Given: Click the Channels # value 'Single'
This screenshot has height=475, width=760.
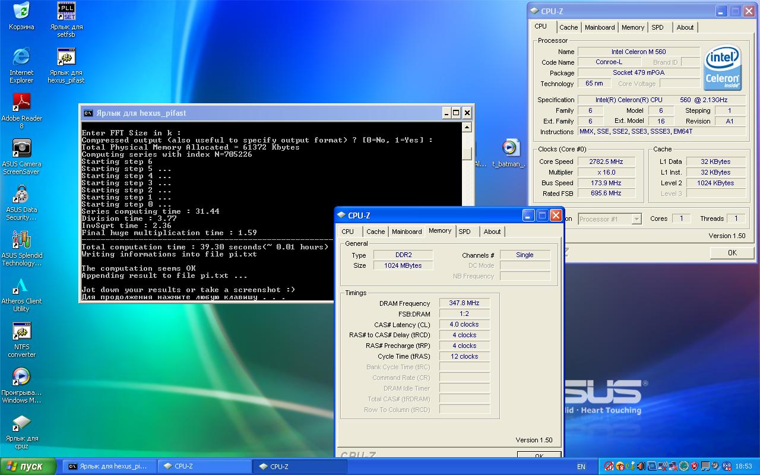Looking at the screenshot, I should tap(525, 255).
